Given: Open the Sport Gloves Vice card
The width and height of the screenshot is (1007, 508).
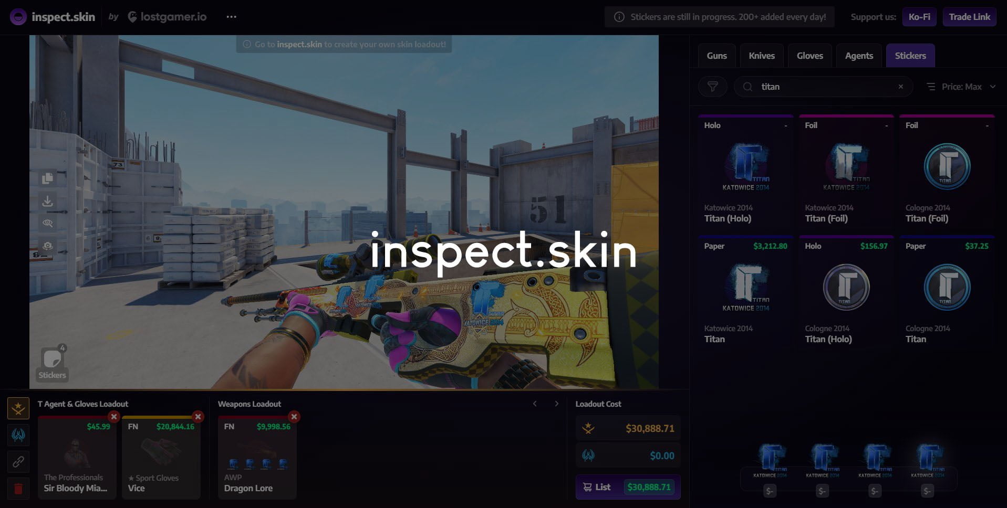Looking at the screenshot, I should click(161, 458).
